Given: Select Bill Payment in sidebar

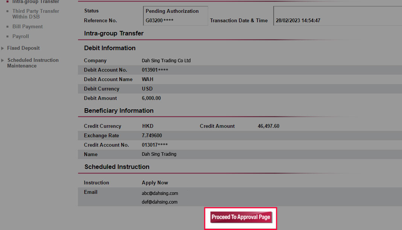Looking at the screenshot, I should (27, 26).
